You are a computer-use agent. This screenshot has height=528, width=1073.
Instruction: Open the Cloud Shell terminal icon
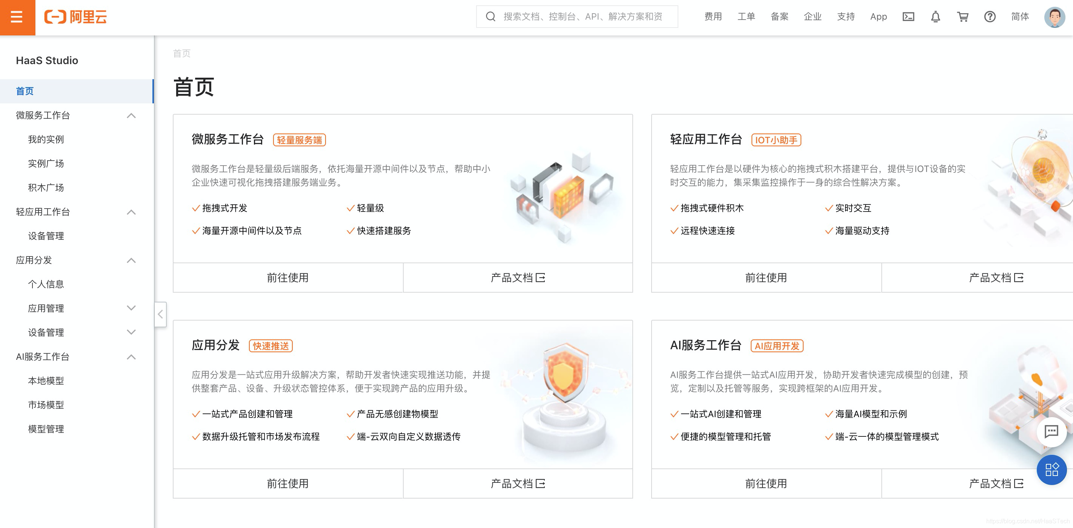pos(908,17)
